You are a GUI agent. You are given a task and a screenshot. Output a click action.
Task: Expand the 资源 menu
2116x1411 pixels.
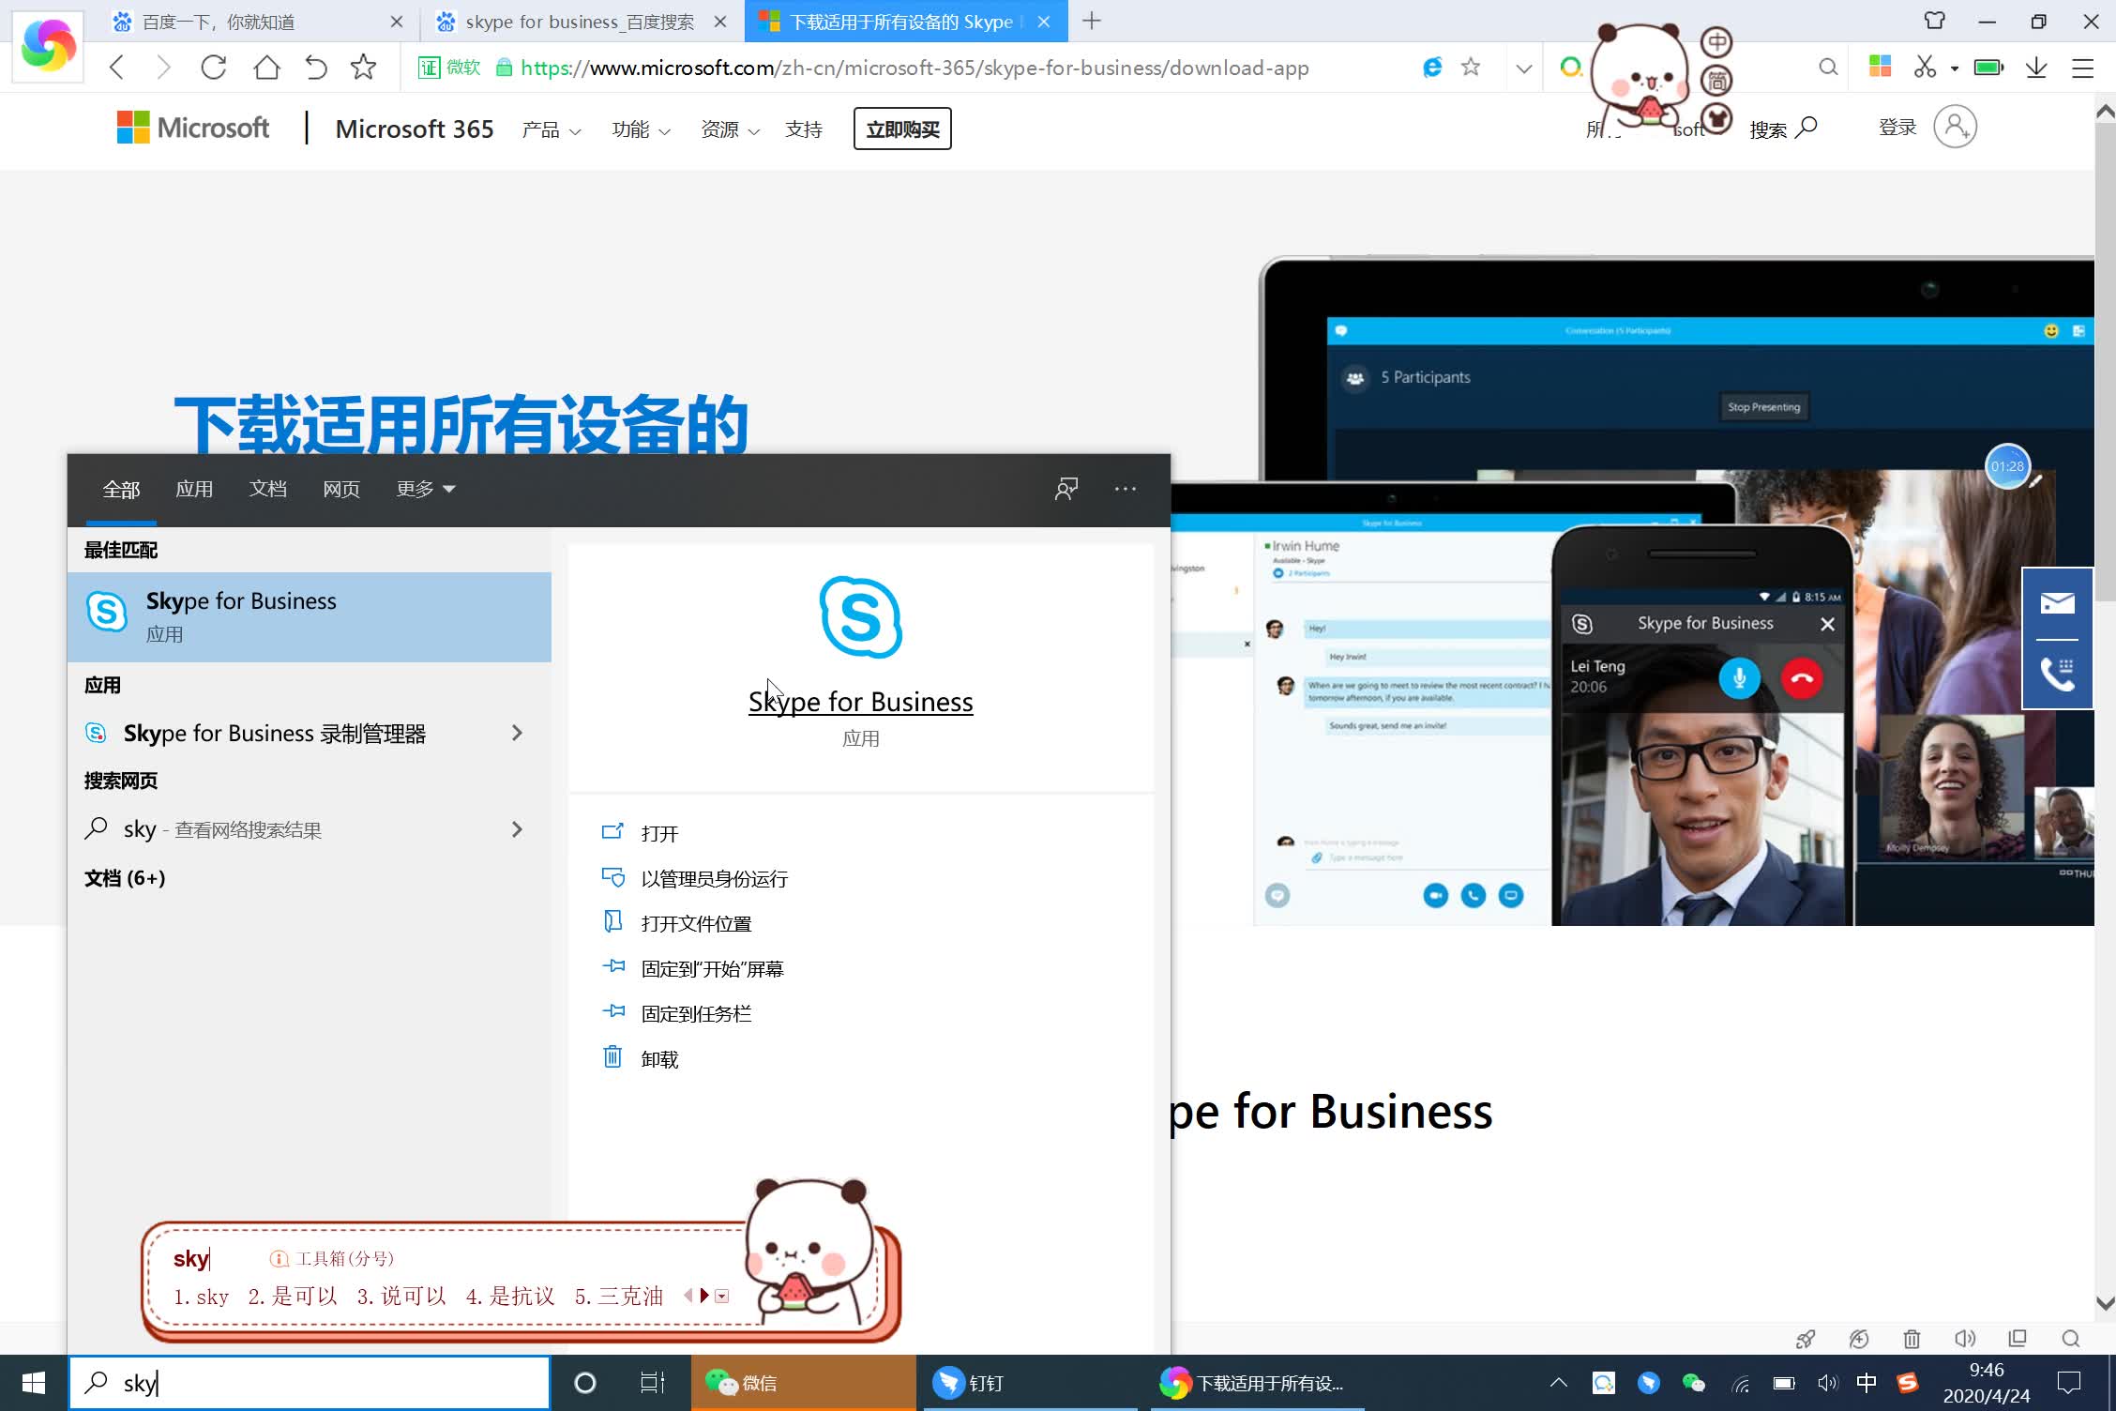pos(731,129)
